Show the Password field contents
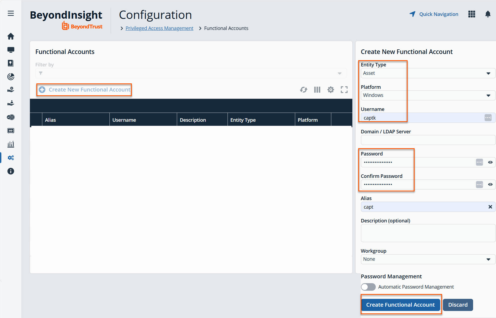The height and width of the screenshot is (318, 496). pos(490,162)
